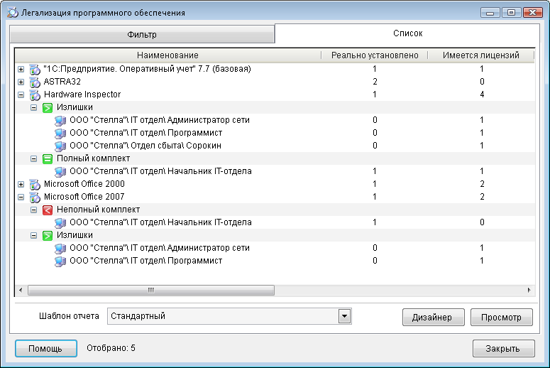Expand the ASTRA32 tree node
Viewport: 550px width, 368px height.
pos(21,82)
